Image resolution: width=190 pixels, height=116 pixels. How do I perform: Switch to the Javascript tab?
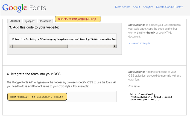(45, 21)
